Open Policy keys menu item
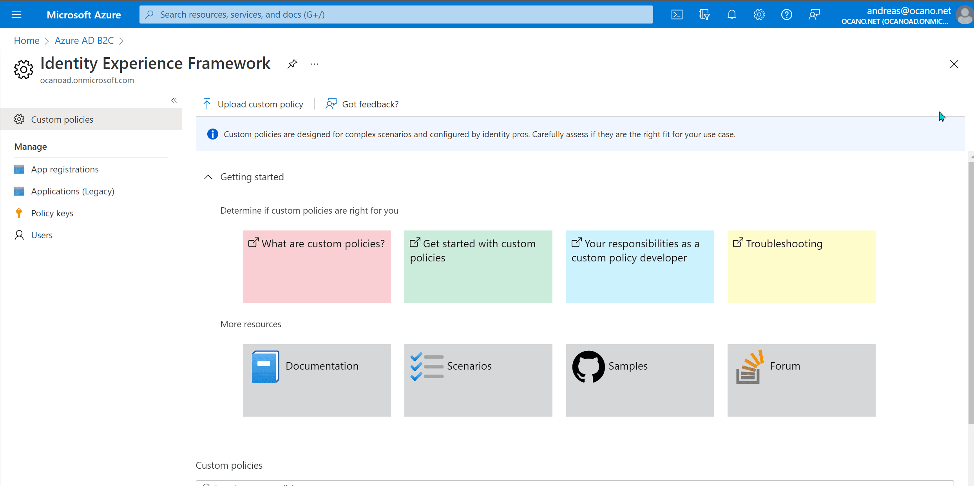The height and width of the screenshot is (486, 974). tap(52, 213)
